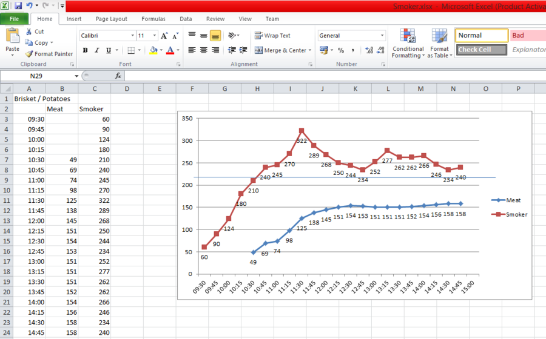The width and height of the screenshot is (546, 339).
Task: Open the General number format dropdown
Action: (x=382, y=36)
